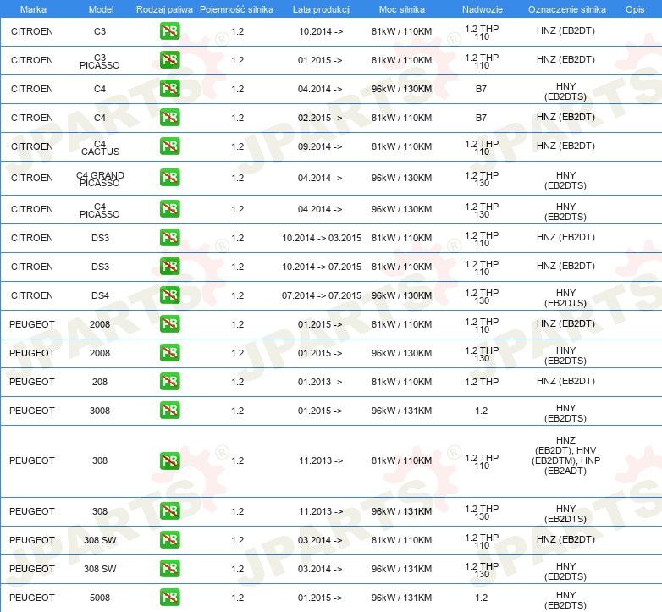The width and height of the screenshot is (662, 612).
Task: Click the fuel icon in the Citroen DS4 row
Action: (169, 295)
